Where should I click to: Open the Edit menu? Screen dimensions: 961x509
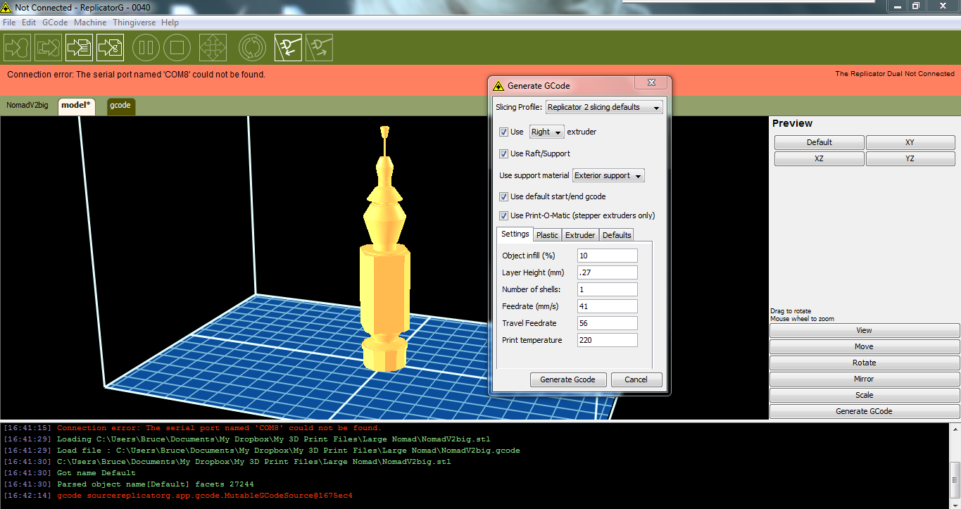point(29,23)
